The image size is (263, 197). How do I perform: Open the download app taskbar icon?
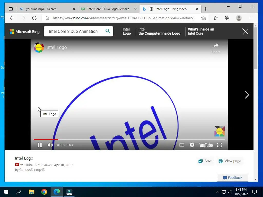69,192
